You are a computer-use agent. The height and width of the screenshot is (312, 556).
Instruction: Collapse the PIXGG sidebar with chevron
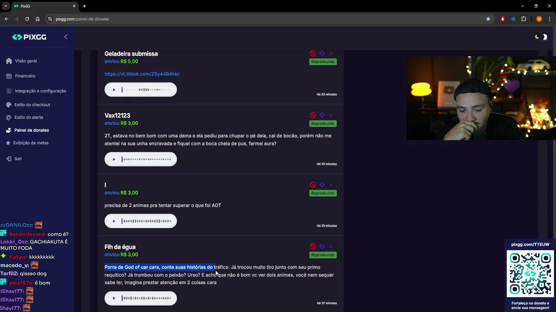coord(66,37)
